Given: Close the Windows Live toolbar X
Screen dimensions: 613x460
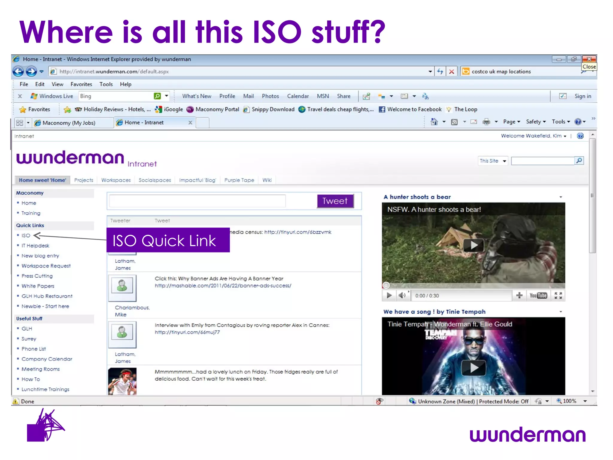Looking at the screenshot, I should point(20,96).
